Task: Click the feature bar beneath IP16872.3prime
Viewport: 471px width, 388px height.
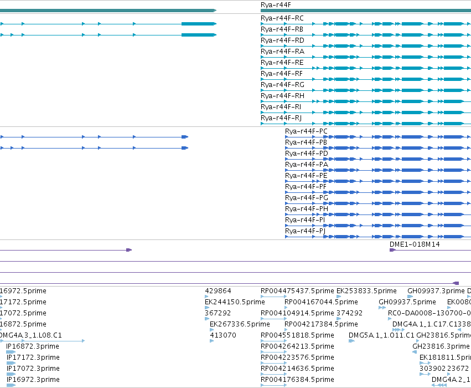Action: click(x=11, y=352)
